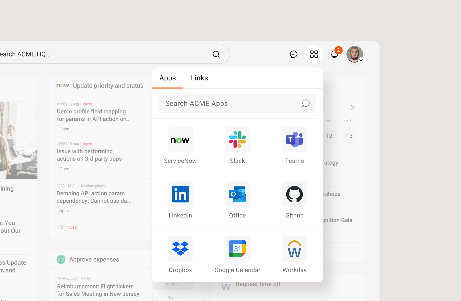Switch to the Links tab

(199, 78)
